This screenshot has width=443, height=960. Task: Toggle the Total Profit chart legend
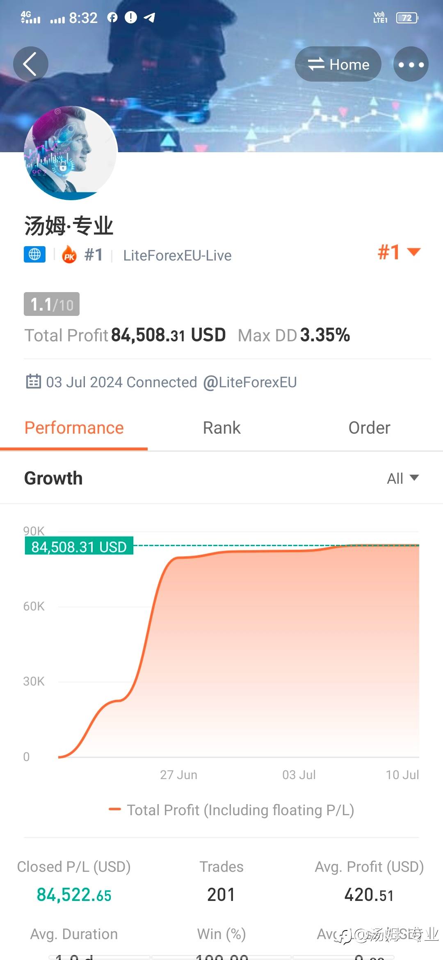tap(231, 810)
